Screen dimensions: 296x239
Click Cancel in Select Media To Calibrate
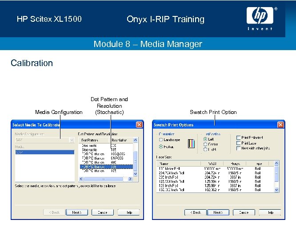point(103,212)
